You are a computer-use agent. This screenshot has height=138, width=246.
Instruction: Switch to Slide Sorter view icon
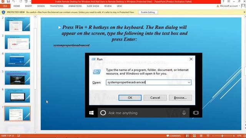point(194,136)
